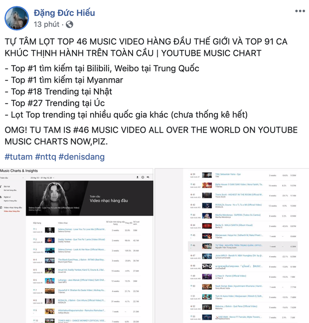Open the highlighted TỰ TÂM rank 46 row
The height and width of the screenshot is (323, 309).
pos(243,246)
